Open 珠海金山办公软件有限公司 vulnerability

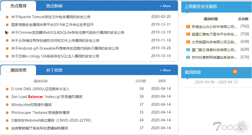coord(214,27)
